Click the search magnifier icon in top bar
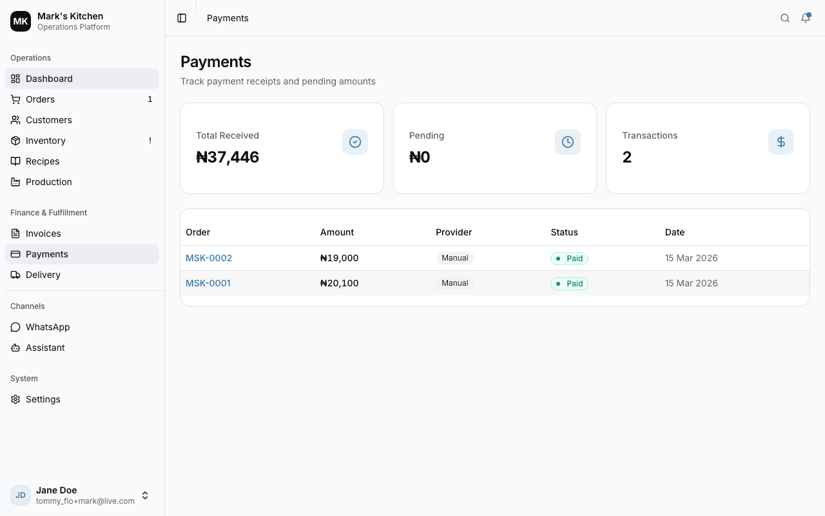Viewport: 825px width, 516px height. coord(784,18)
